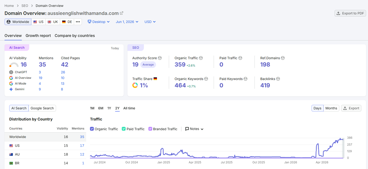Open the Desktop device dropdown

click(x=99, y=22)
